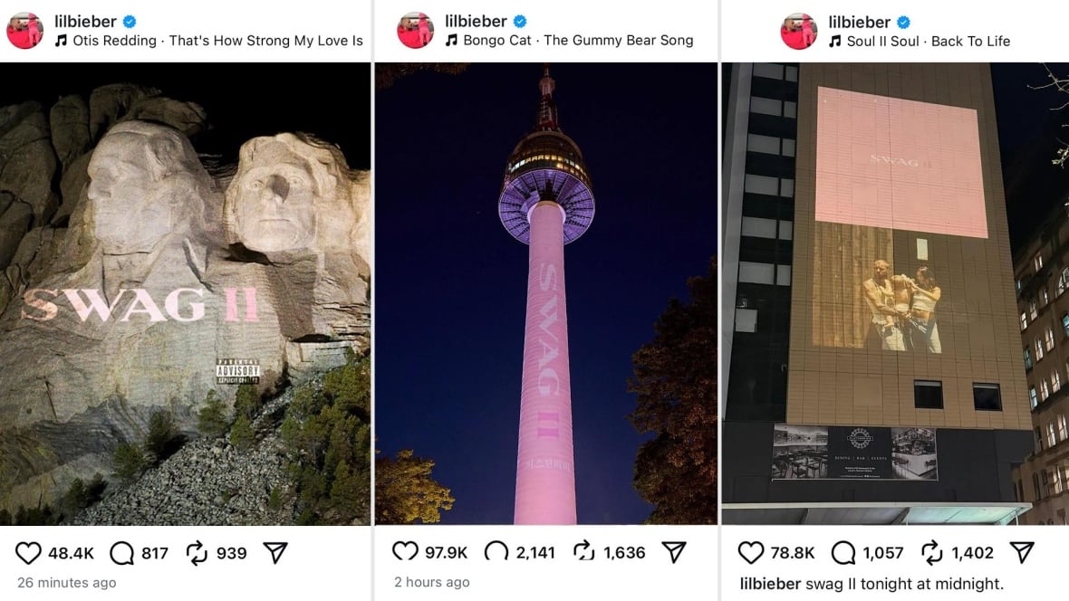Visit lilbieber profile from the first post
The width and height of the screenshot is (1069, 601).
coord(86,21)
